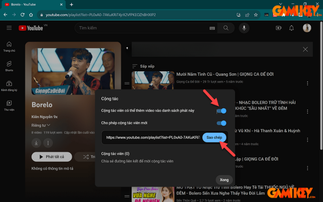Open Thư viện in the sidebar

coord(9,105)
